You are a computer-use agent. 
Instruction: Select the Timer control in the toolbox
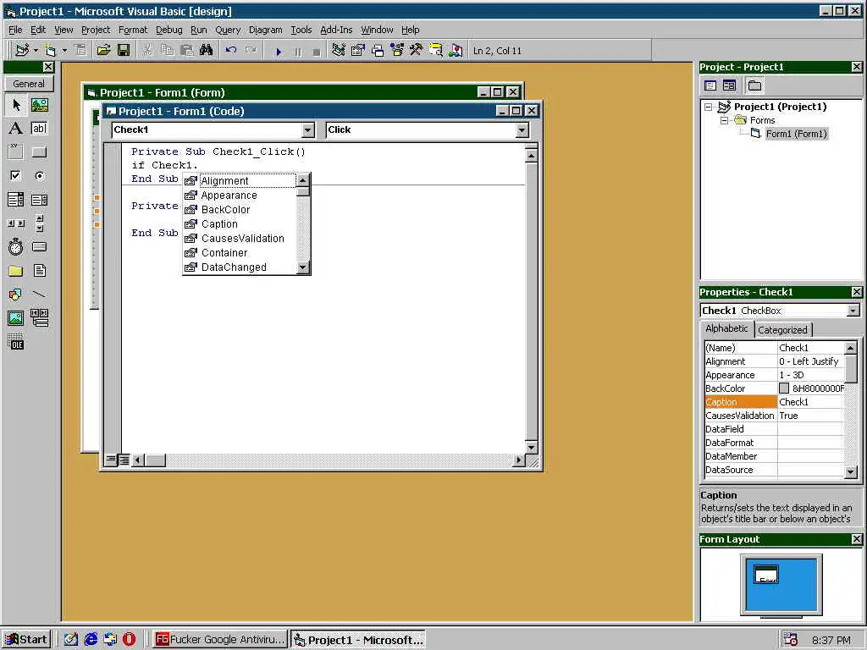coord(16,246)
